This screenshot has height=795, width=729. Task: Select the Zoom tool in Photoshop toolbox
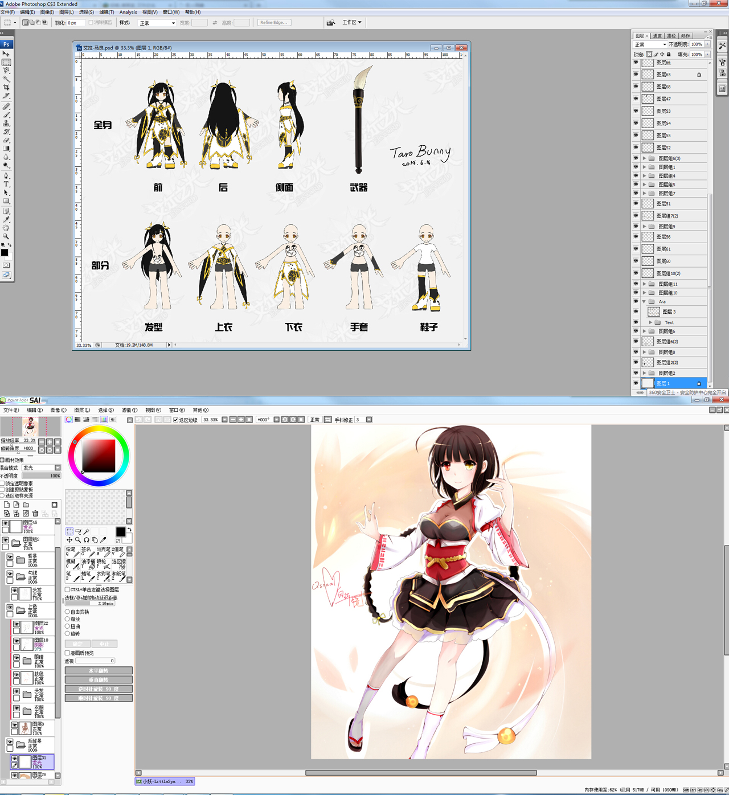[6, 236]
